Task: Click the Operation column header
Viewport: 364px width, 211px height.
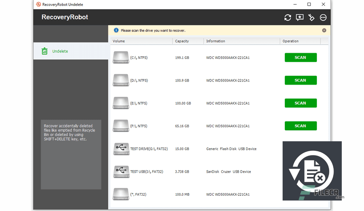Action: (300, 41)
